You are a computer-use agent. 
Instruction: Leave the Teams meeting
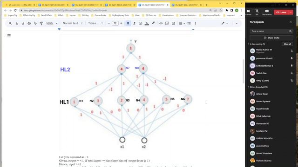[281, 13]
